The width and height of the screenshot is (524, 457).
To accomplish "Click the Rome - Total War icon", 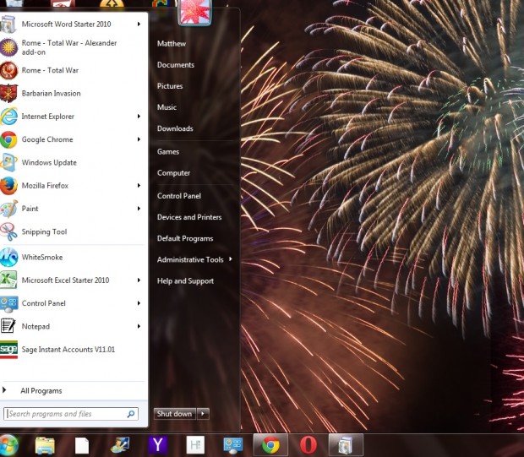I will [8, 70].
